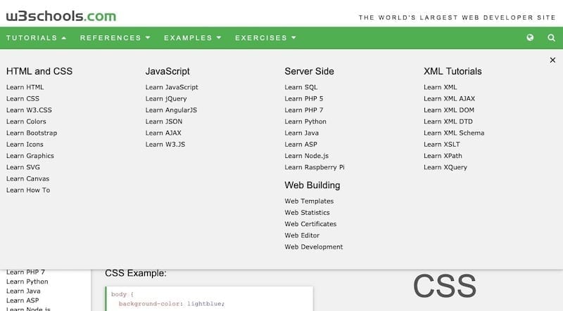
Task: Open Learn ASP in the Server Side column
Action: pos(301,145)
